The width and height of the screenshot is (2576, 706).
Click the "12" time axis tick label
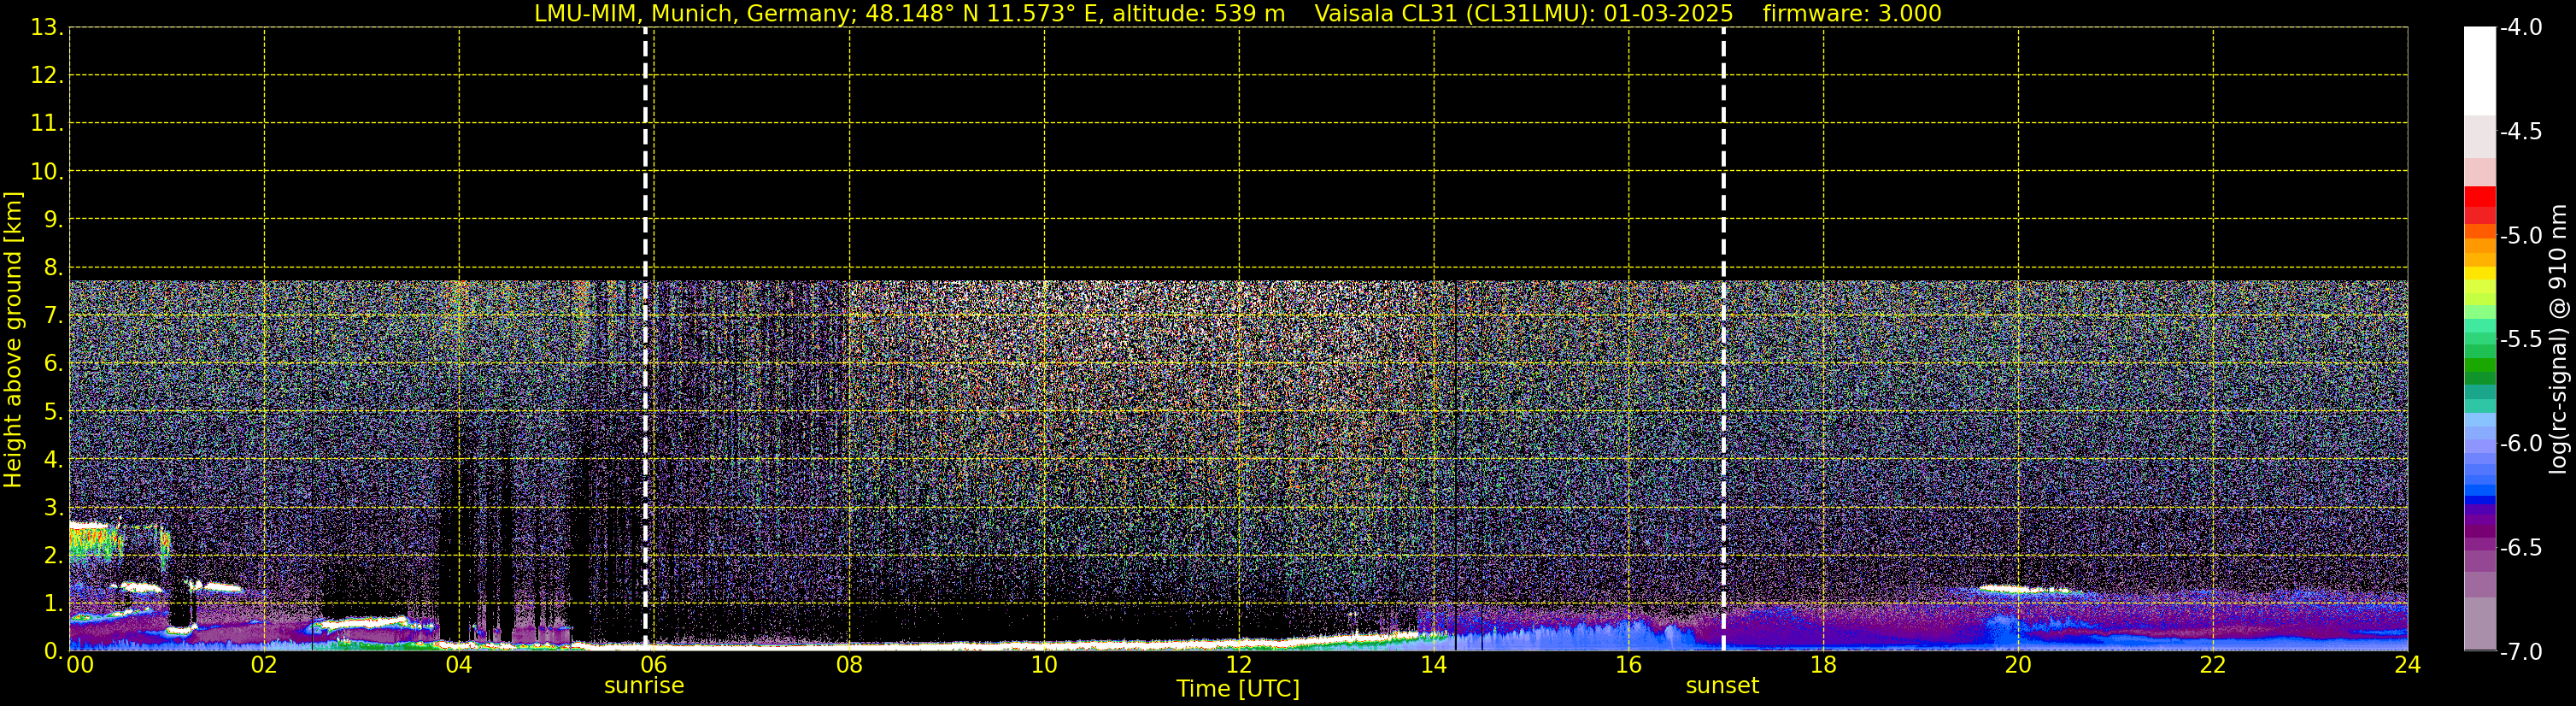(x=1239, y=665)
